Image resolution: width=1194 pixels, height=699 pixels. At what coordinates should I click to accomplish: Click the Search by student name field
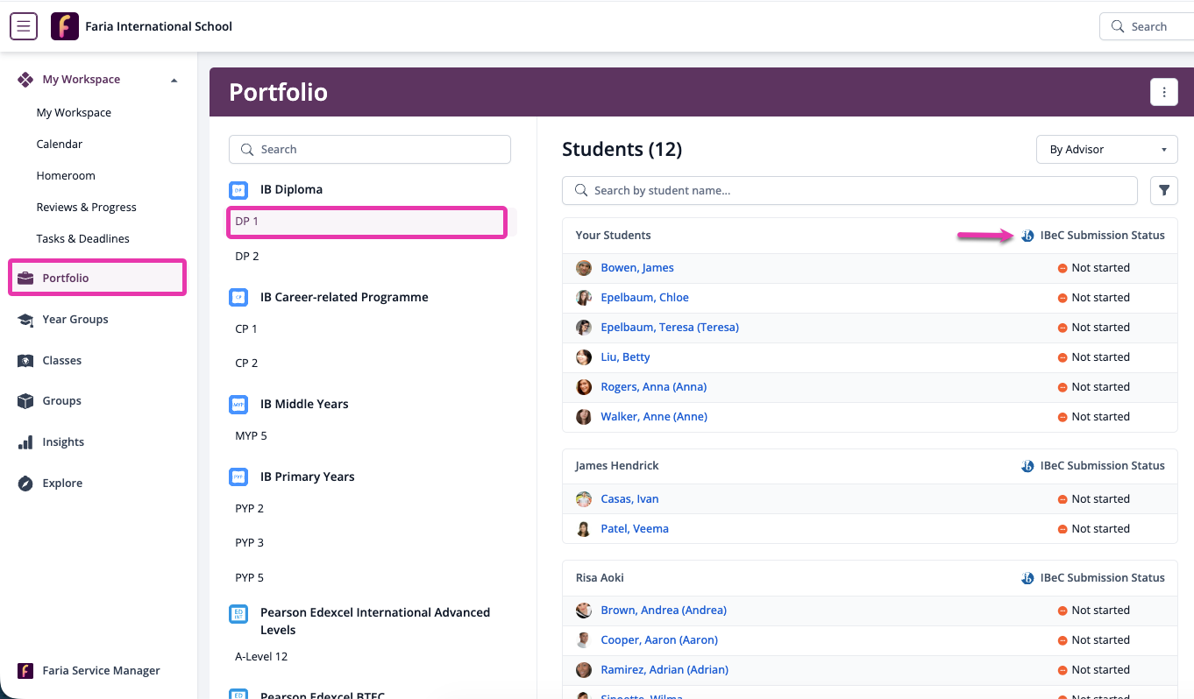coord(849,190)
